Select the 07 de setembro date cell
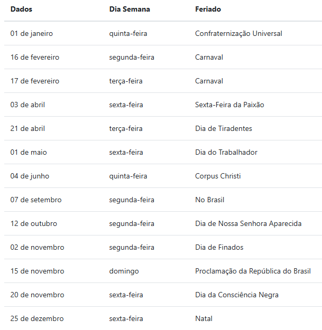The height and width of the screenshot is (330, 322). tap(36, 200)
